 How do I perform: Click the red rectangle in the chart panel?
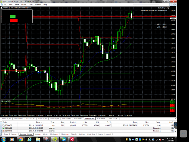(14, 21)
